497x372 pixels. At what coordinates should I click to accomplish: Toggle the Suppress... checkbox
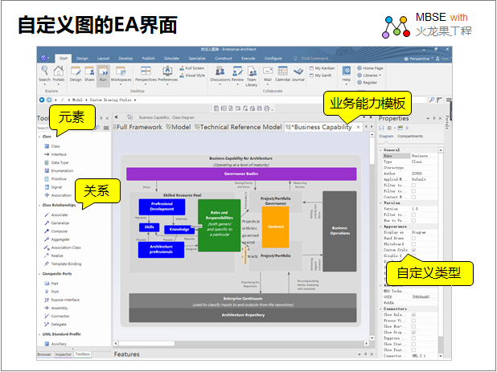coord(413,338)
